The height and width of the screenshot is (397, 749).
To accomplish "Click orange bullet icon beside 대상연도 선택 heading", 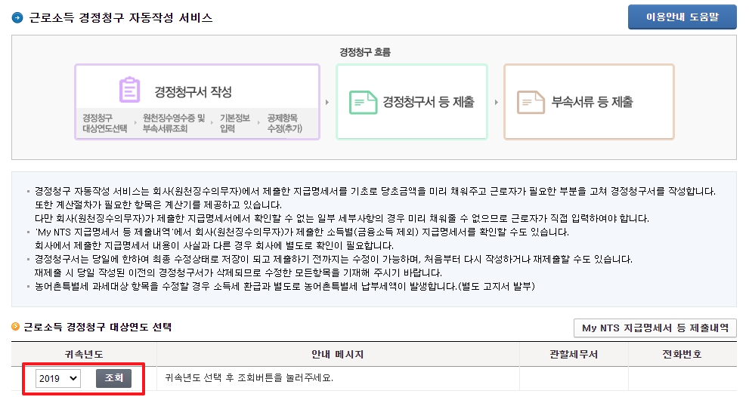I will [15, 327].
